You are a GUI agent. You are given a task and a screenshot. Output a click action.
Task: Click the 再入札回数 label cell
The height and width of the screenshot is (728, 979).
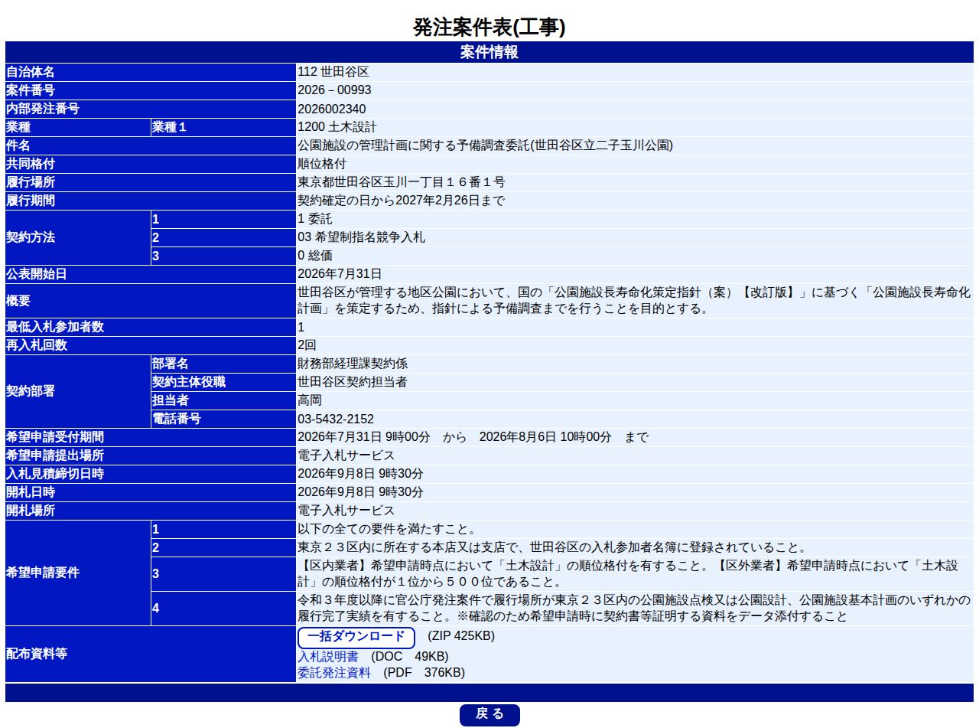pyautogui.click(x=151, y=345)
